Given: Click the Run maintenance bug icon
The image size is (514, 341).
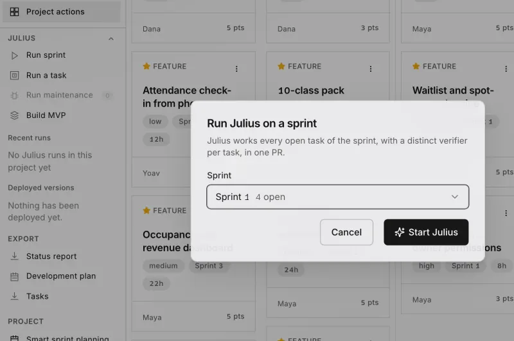Looking at the screenshot, I should (14, 96).
